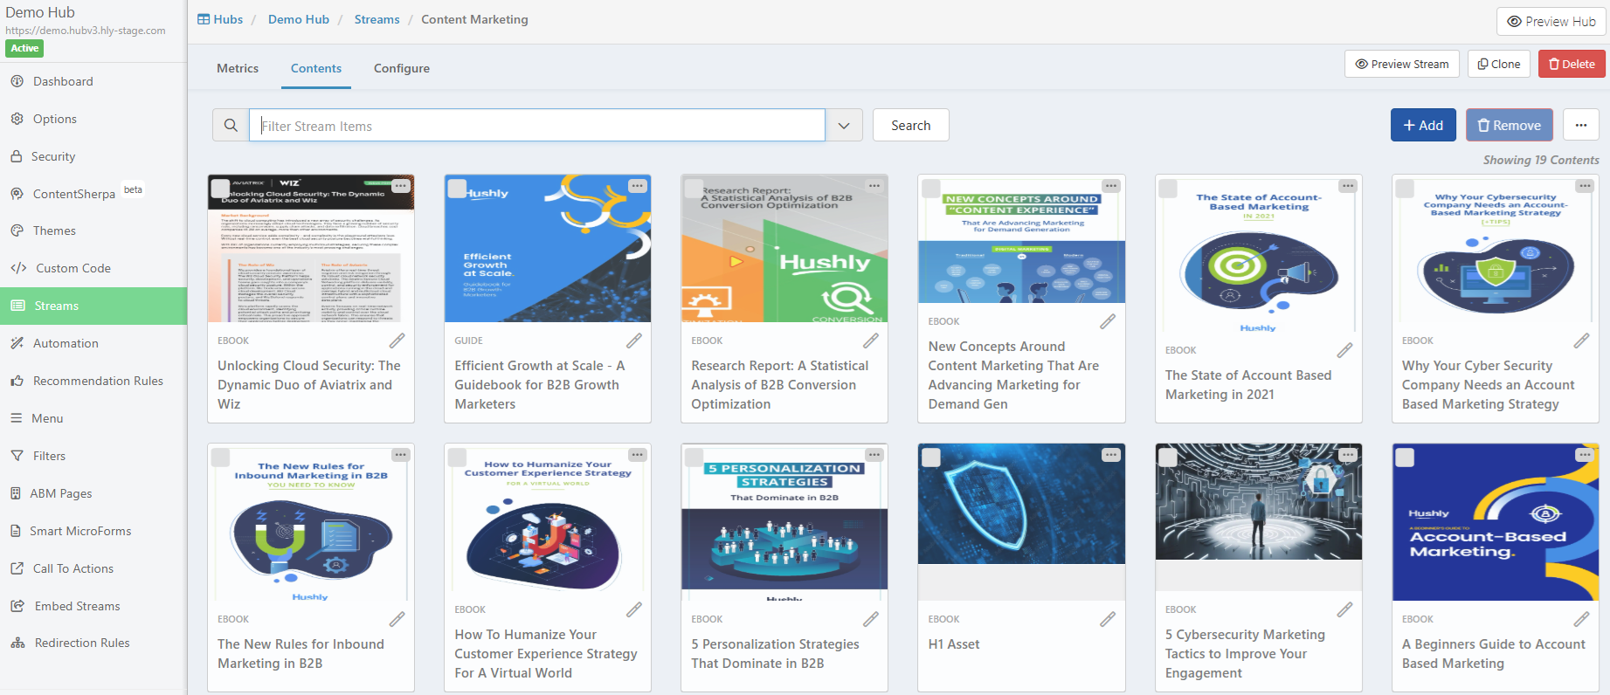
Task: Select checkbox on Efficient Growth at Scale card
Action: click(457, 188)
